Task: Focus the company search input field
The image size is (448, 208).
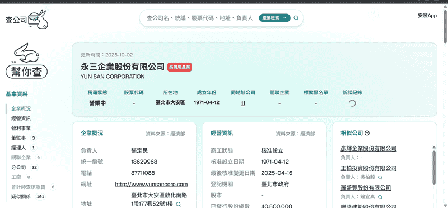Action: 200,18
